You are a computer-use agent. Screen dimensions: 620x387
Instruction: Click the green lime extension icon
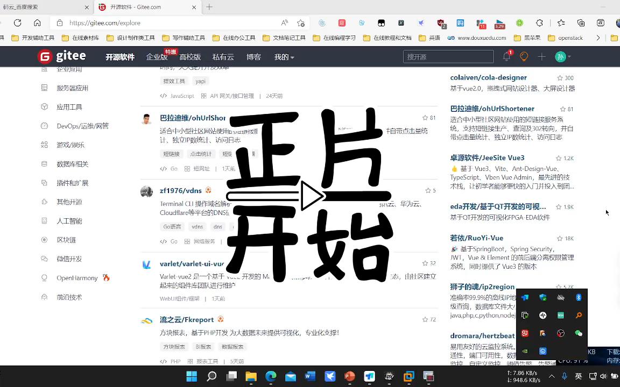[519, 23]
